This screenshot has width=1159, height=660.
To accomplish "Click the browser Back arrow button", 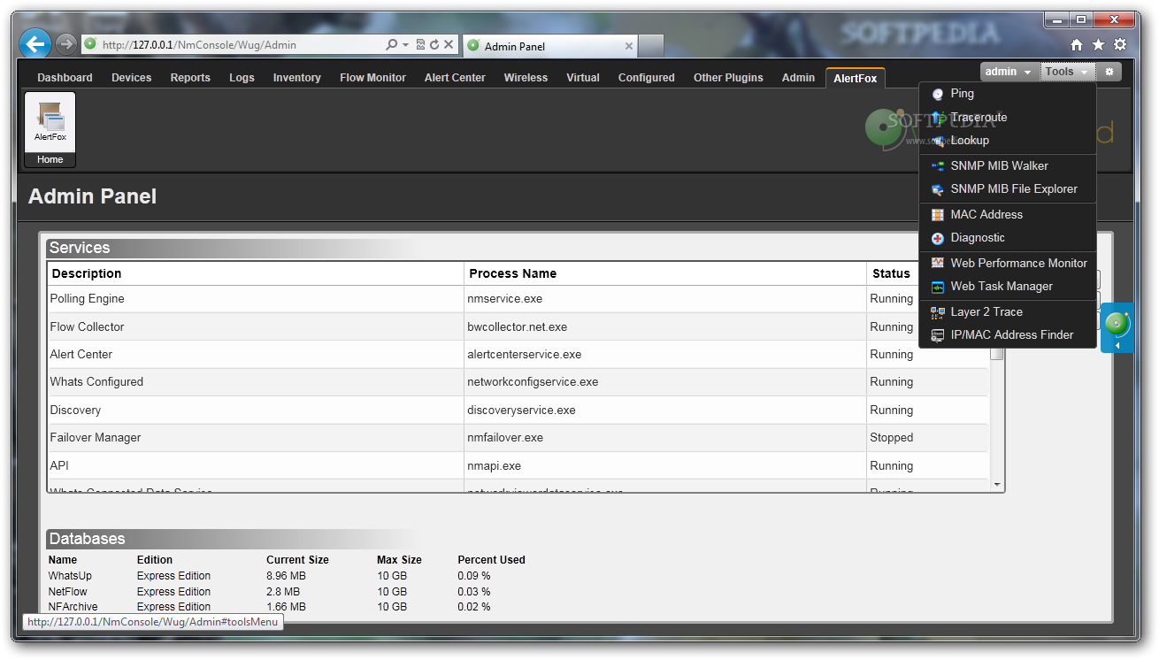I will pos(35,43).
